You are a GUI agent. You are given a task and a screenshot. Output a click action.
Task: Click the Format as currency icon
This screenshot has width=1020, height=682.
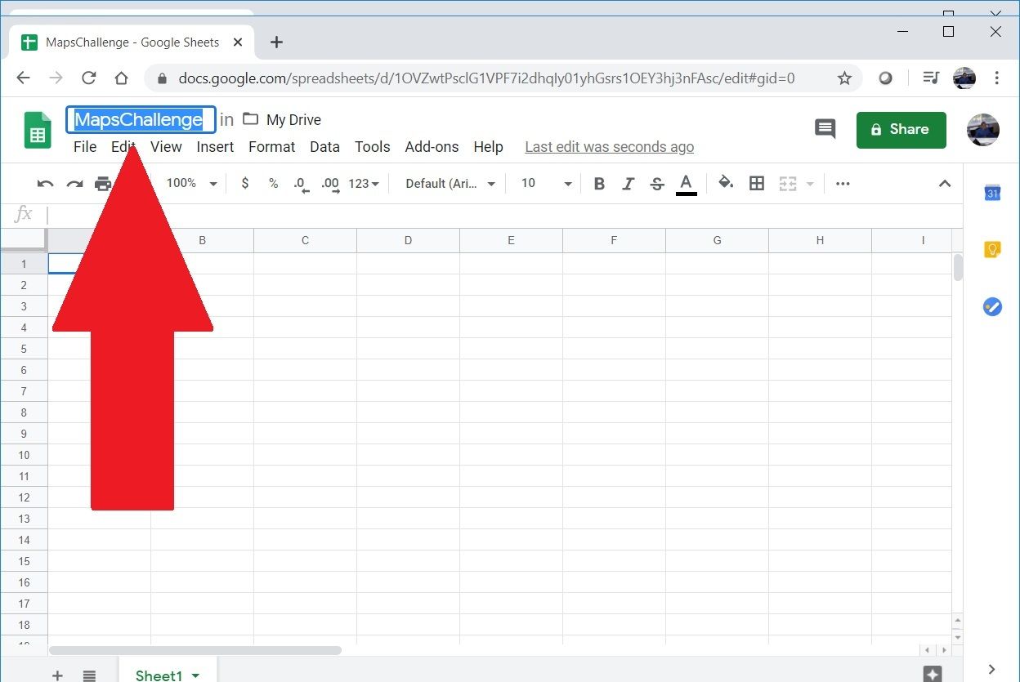[244, 183]
